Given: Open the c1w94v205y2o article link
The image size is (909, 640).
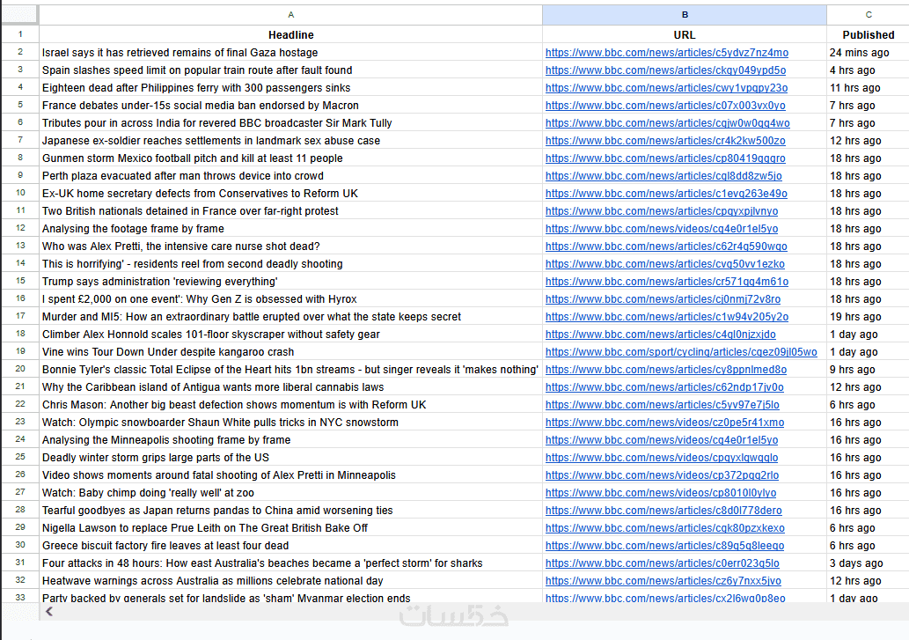Looking at the screenshot, I should 667,317.
